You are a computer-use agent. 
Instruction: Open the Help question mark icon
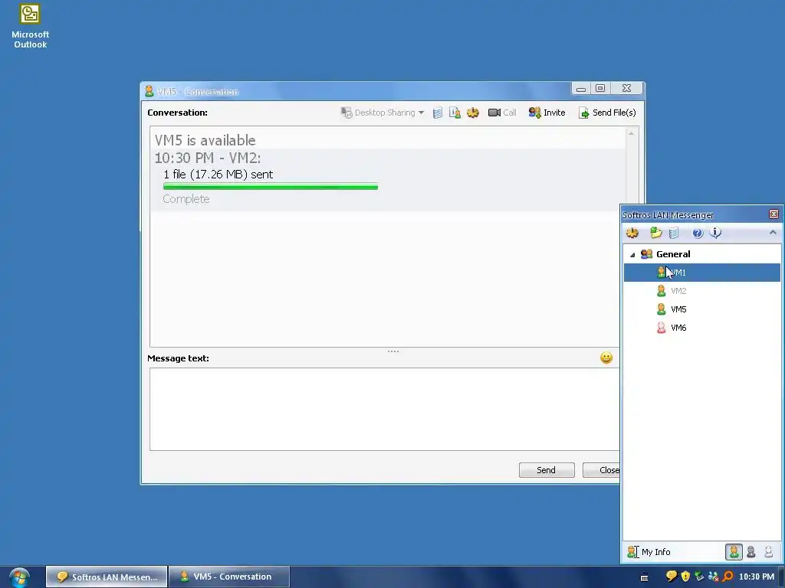698,233
